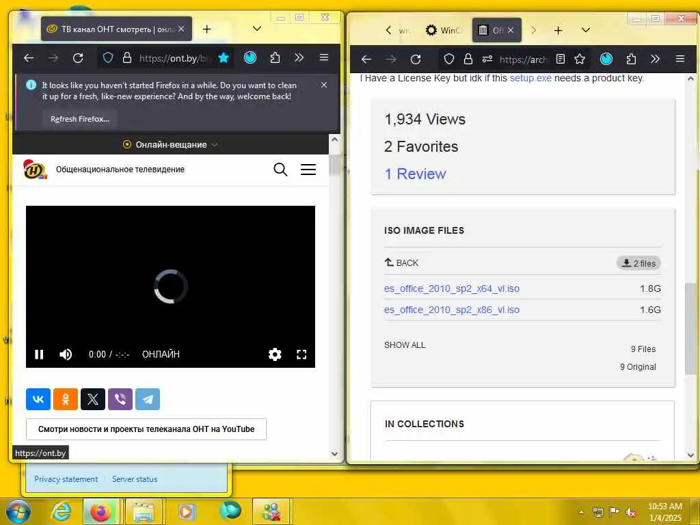Open tracking protection shield in ont.by window
Image resolution: width=700 pixels, height=525 pixels.
pyautogui.click(x=108, y=58)
